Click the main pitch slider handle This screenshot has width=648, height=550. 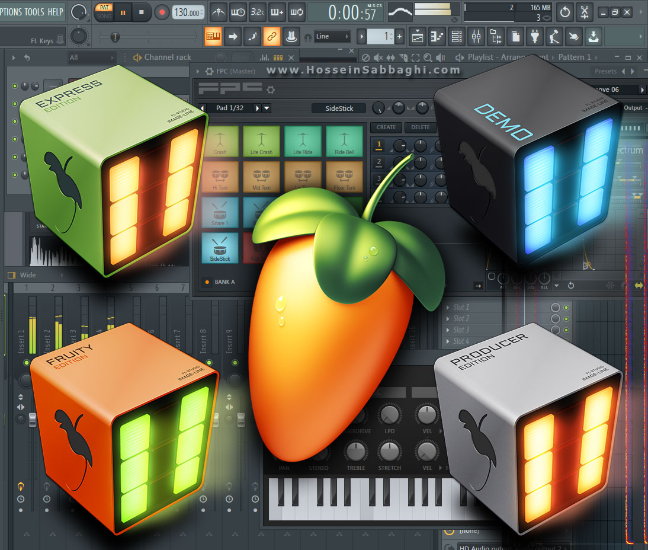tap(114, 37)
